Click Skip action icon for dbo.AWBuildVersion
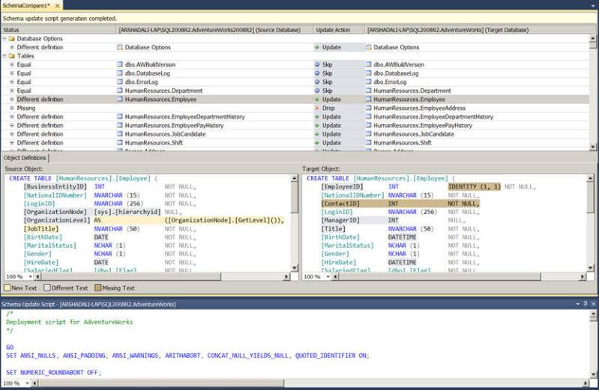This screenshot has height=390, width=599. click(x=317, y=64)
